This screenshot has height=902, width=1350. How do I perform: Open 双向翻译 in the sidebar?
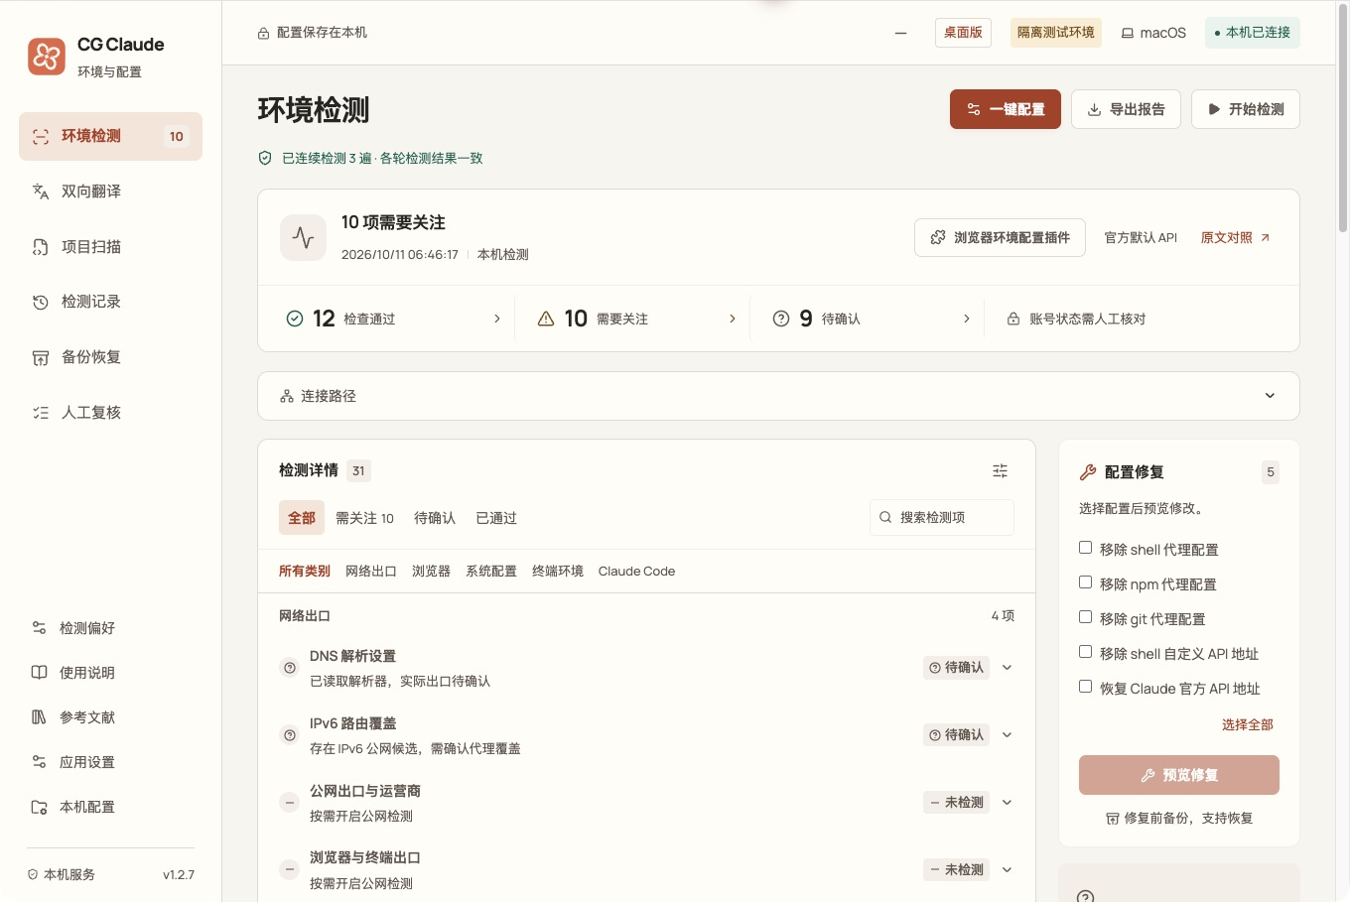click(110, 192)
